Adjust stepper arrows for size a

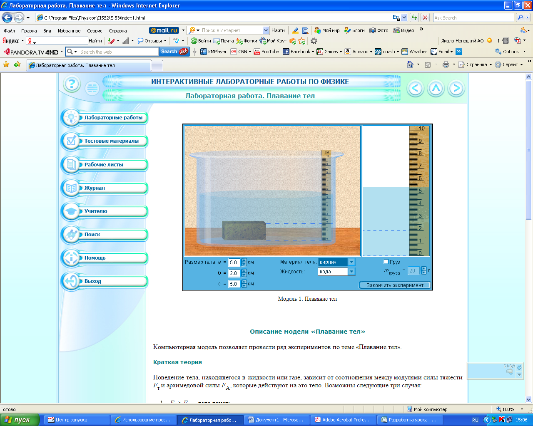[244, 263]
